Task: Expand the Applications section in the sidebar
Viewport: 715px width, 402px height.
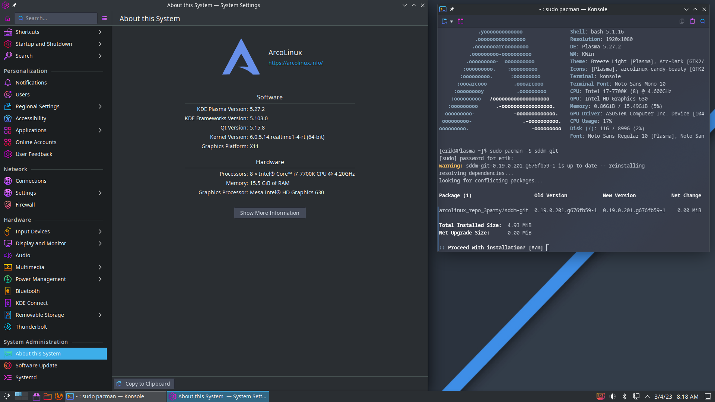Action: (x=100, y=130)
